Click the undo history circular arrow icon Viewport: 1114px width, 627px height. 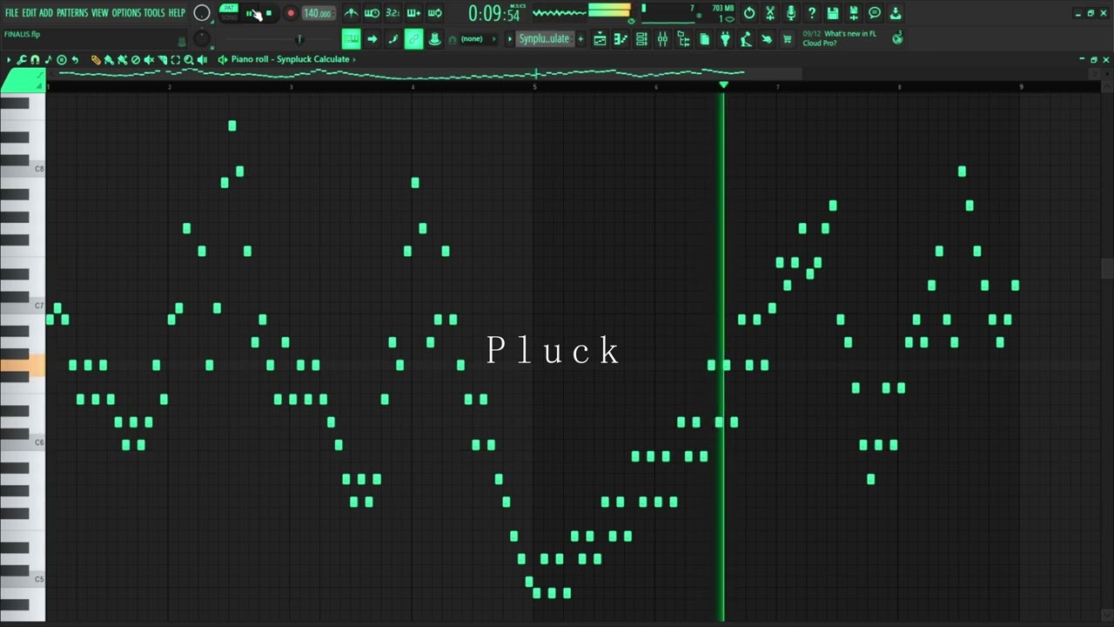(749, 13)
